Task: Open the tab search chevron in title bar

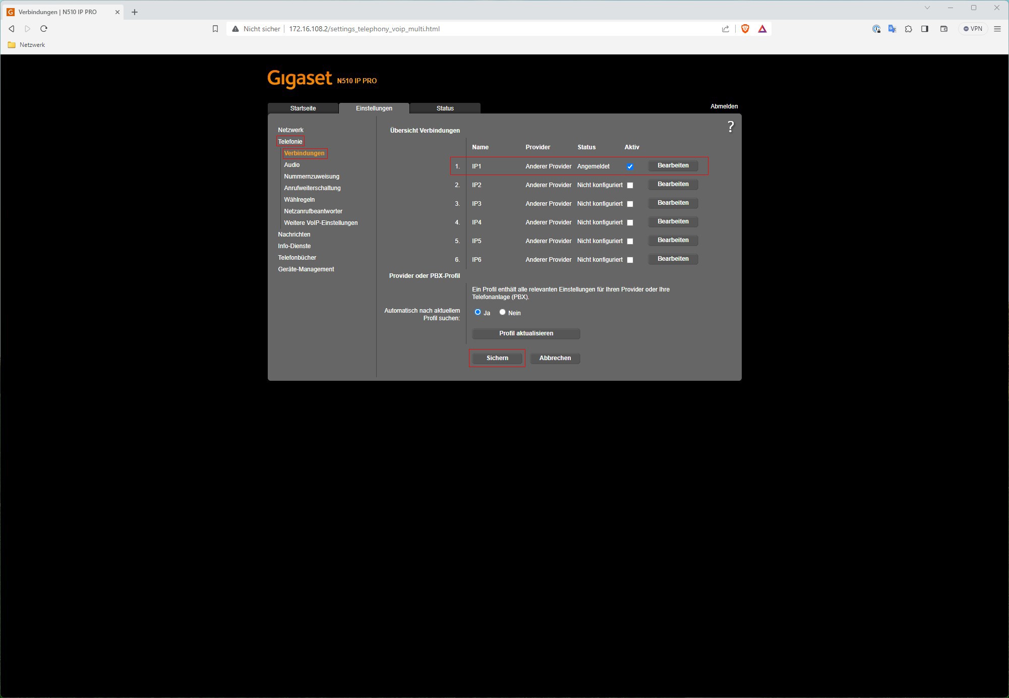Action: pos(927,8)
